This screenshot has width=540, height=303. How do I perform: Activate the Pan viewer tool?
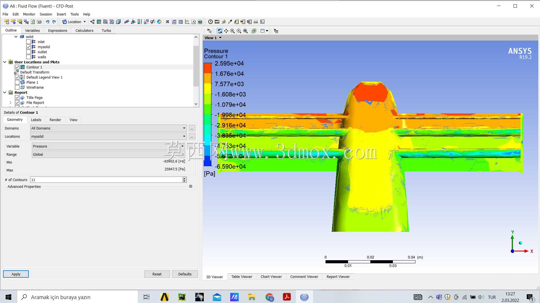point(226,31)
